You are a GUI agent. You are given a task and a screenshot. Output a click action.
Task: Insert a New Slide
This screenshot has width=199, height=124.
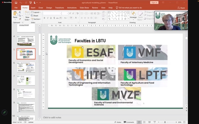[x=27, y=16]
